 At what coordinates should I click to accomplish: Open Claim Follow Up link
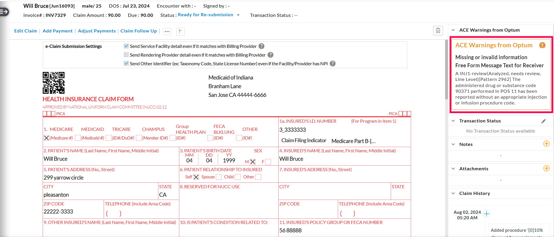[139, 31]
